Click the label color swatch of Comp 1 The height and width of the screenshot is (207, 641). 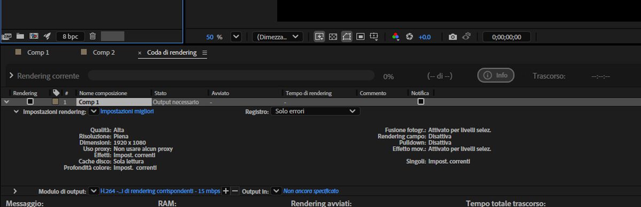[x=56, y=101]
